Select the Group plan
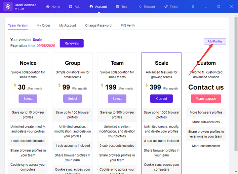The height and width of the screenshot is (174, 238). point(72,98)
